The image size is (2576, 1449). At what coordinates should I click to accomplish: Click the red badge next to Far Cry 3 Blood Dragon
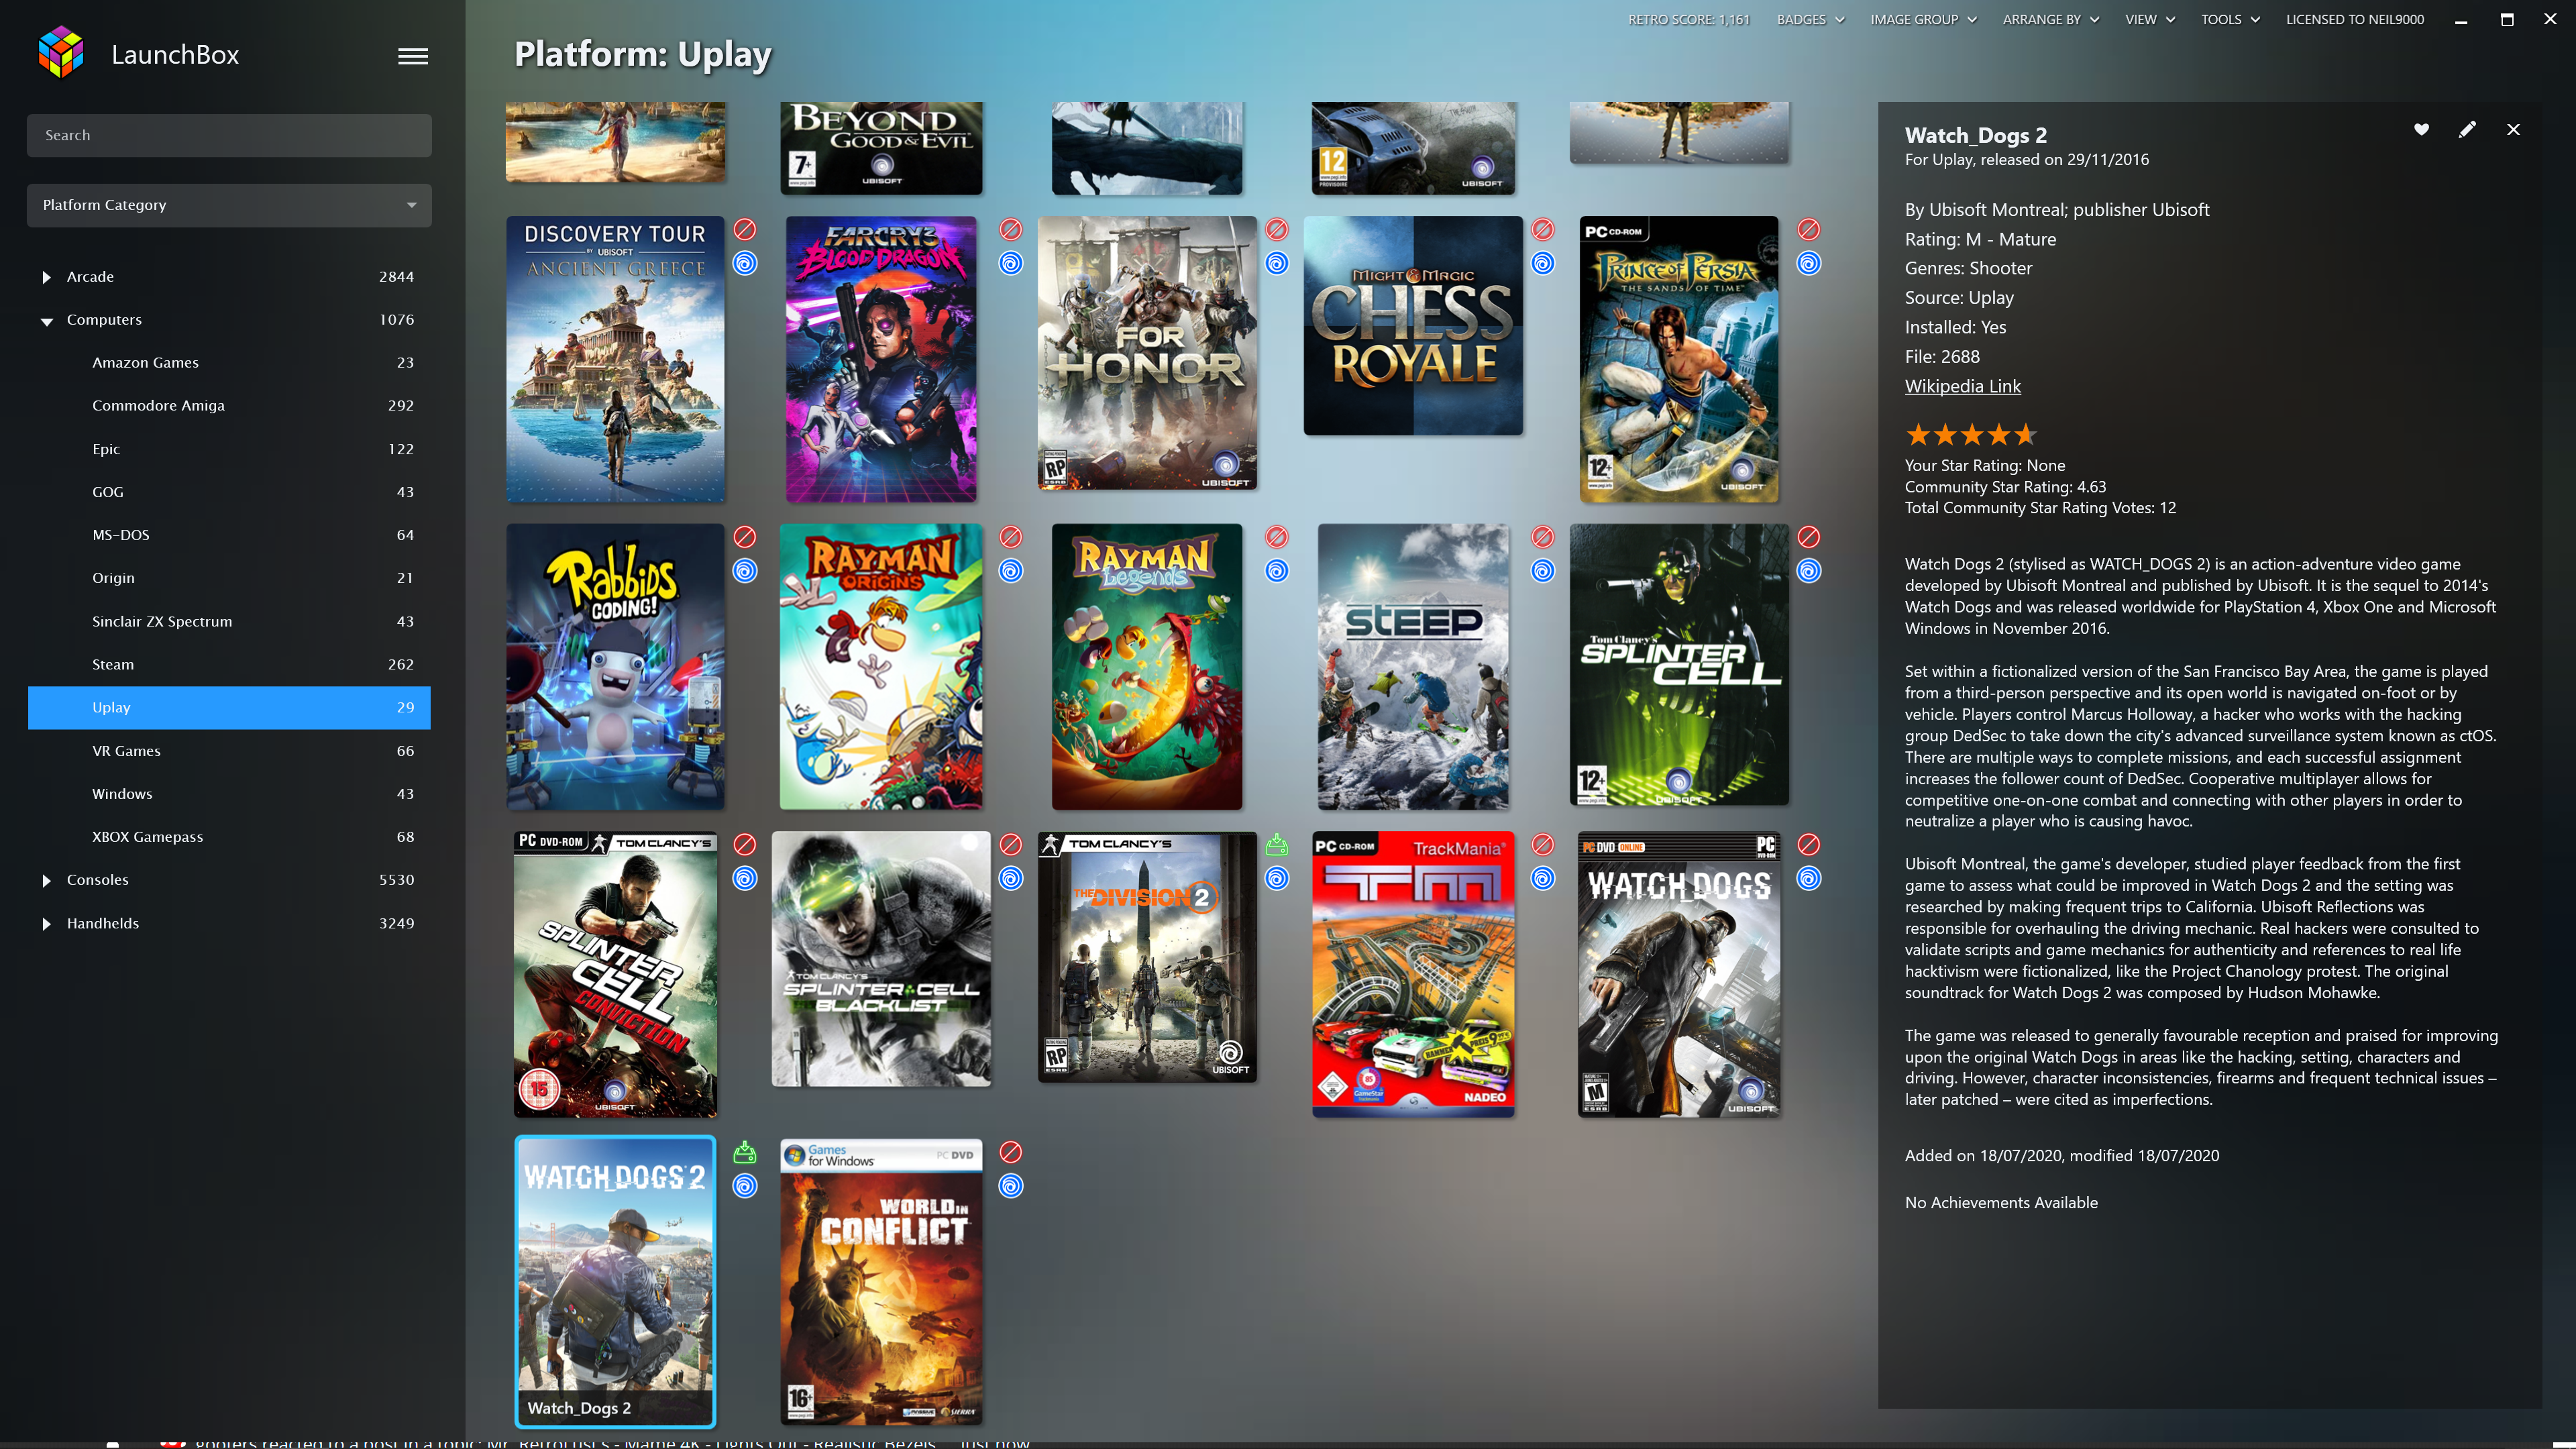coord(1011,229)
